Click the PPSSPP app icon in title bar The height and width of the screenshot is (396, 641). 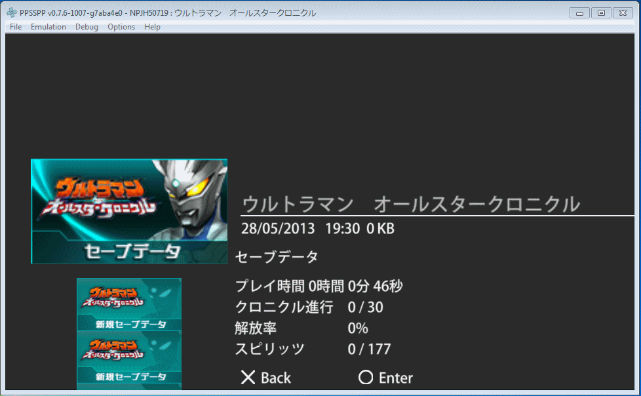click(x=12, y=12)
